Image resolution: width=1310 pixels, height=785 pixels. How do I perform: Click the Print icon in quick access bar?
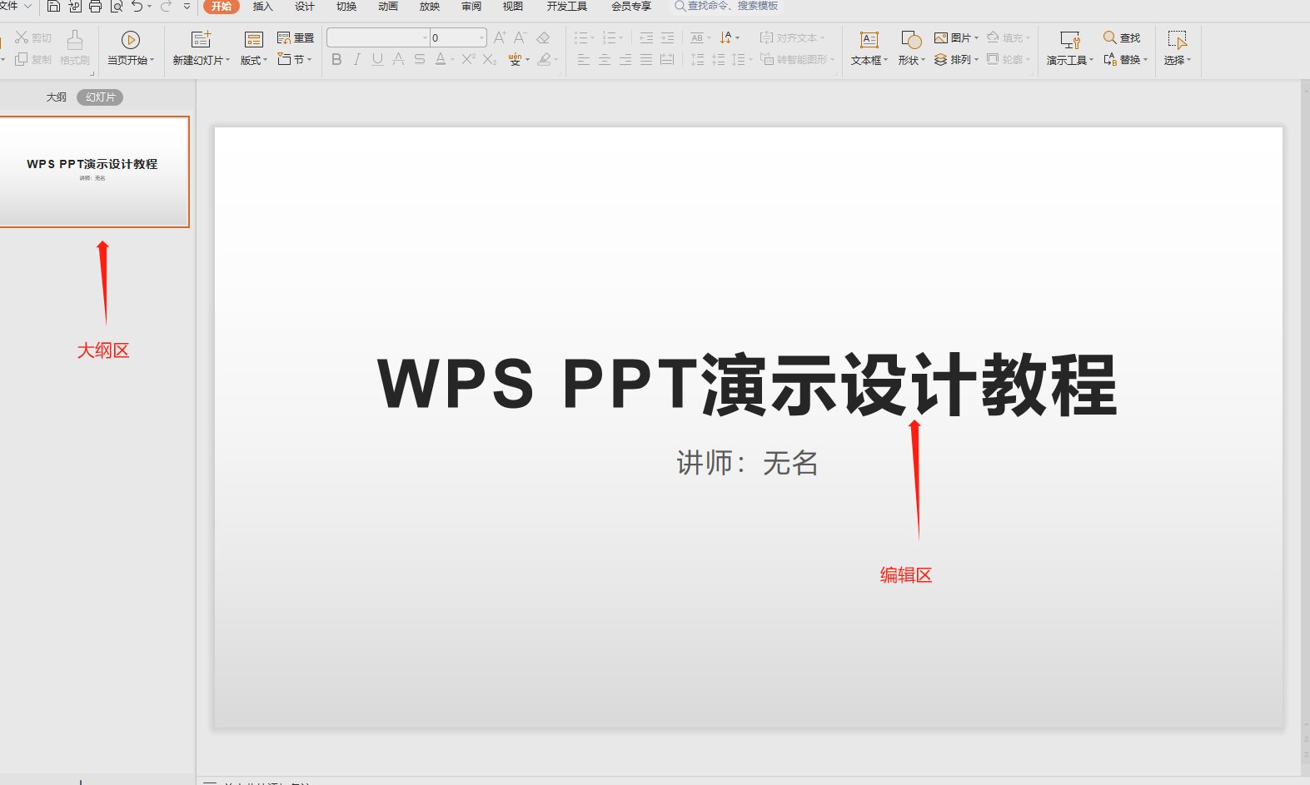click(95, 7)
